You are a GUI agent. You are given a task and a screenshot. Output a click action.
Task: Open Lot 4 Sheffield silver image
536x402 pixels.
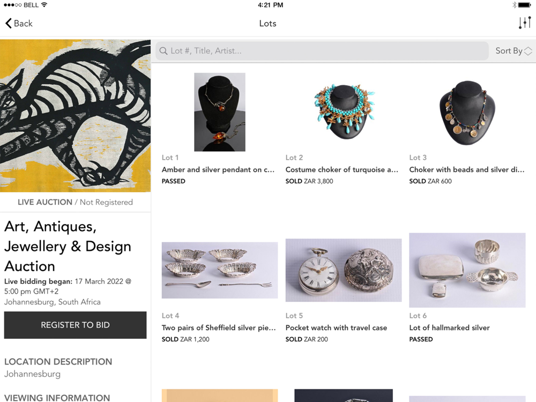[x=219, y=270]
